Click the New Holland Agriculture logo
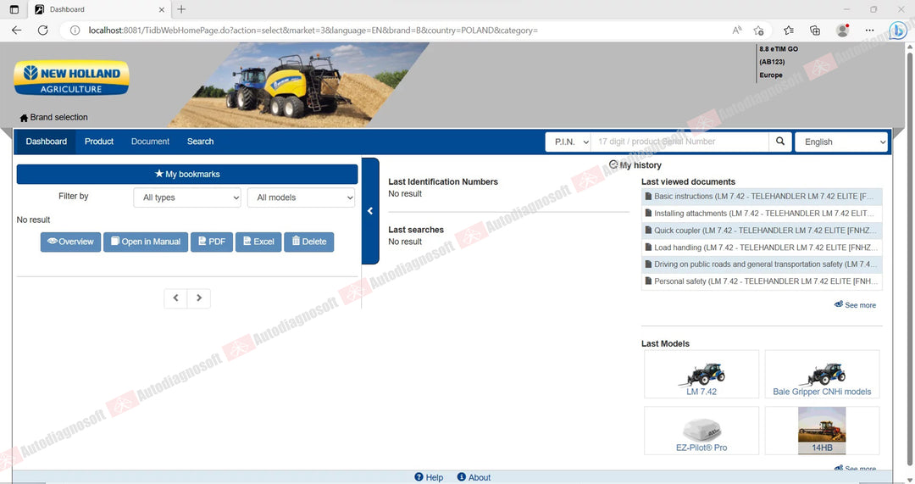This screenshot has height=484, width=915. (71, 78)
